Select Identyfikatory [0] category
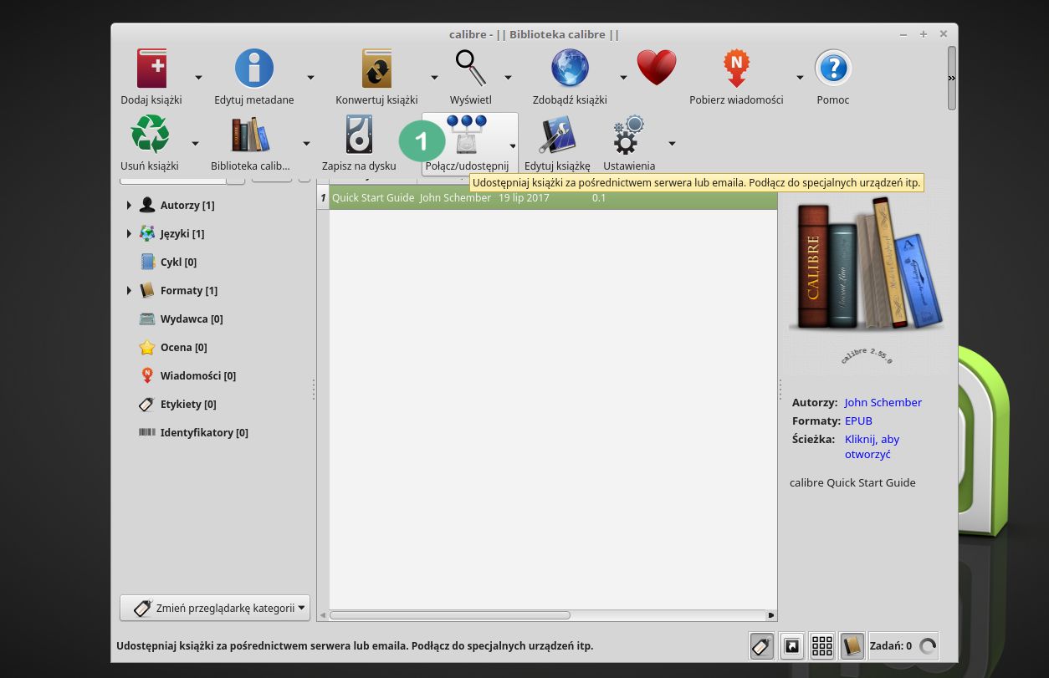This screenshot has width=1049, height=678. (x=204, y=432)
